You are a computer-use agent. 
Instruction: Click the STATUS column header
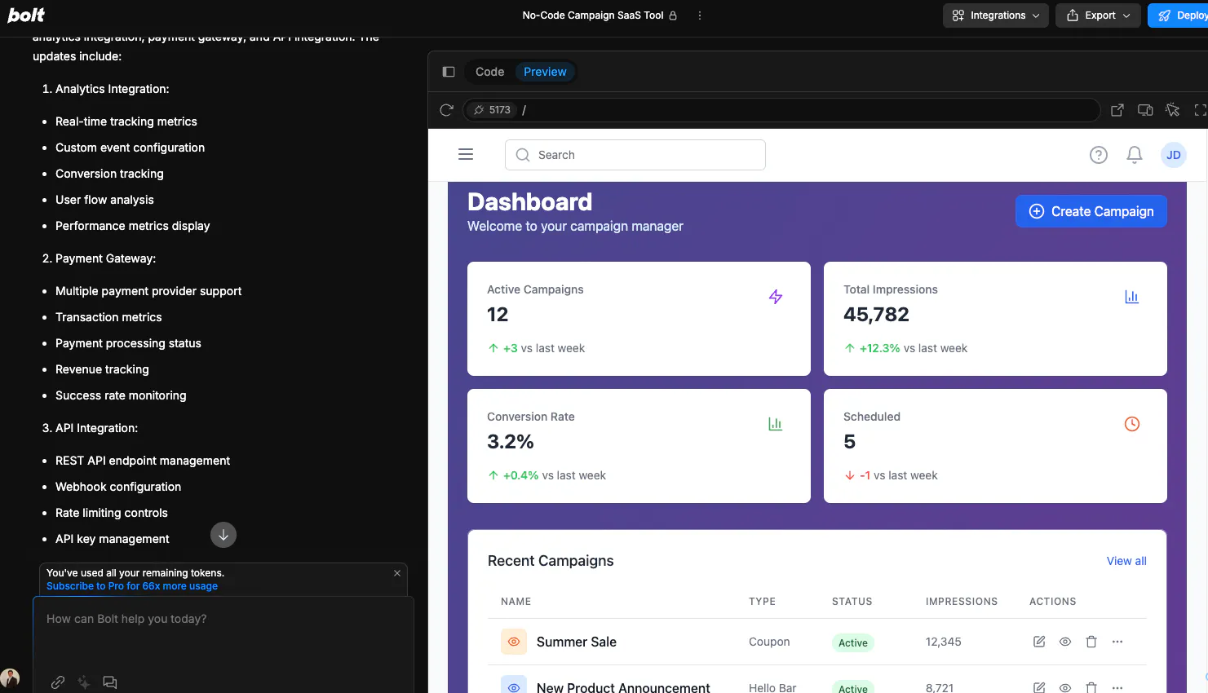pos(852,602)
